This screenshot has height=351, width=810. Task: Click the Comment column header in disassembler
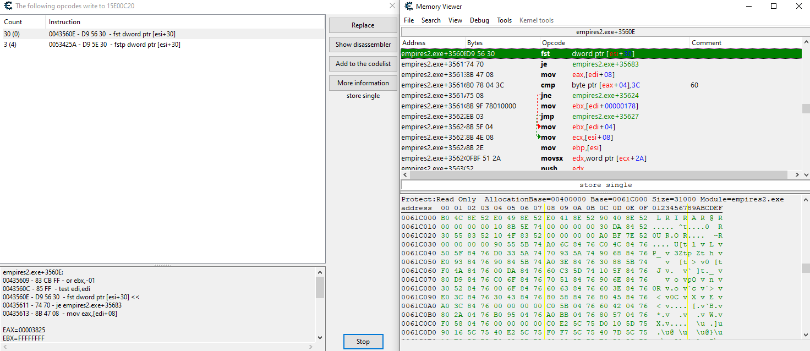[x=746, y=43]
